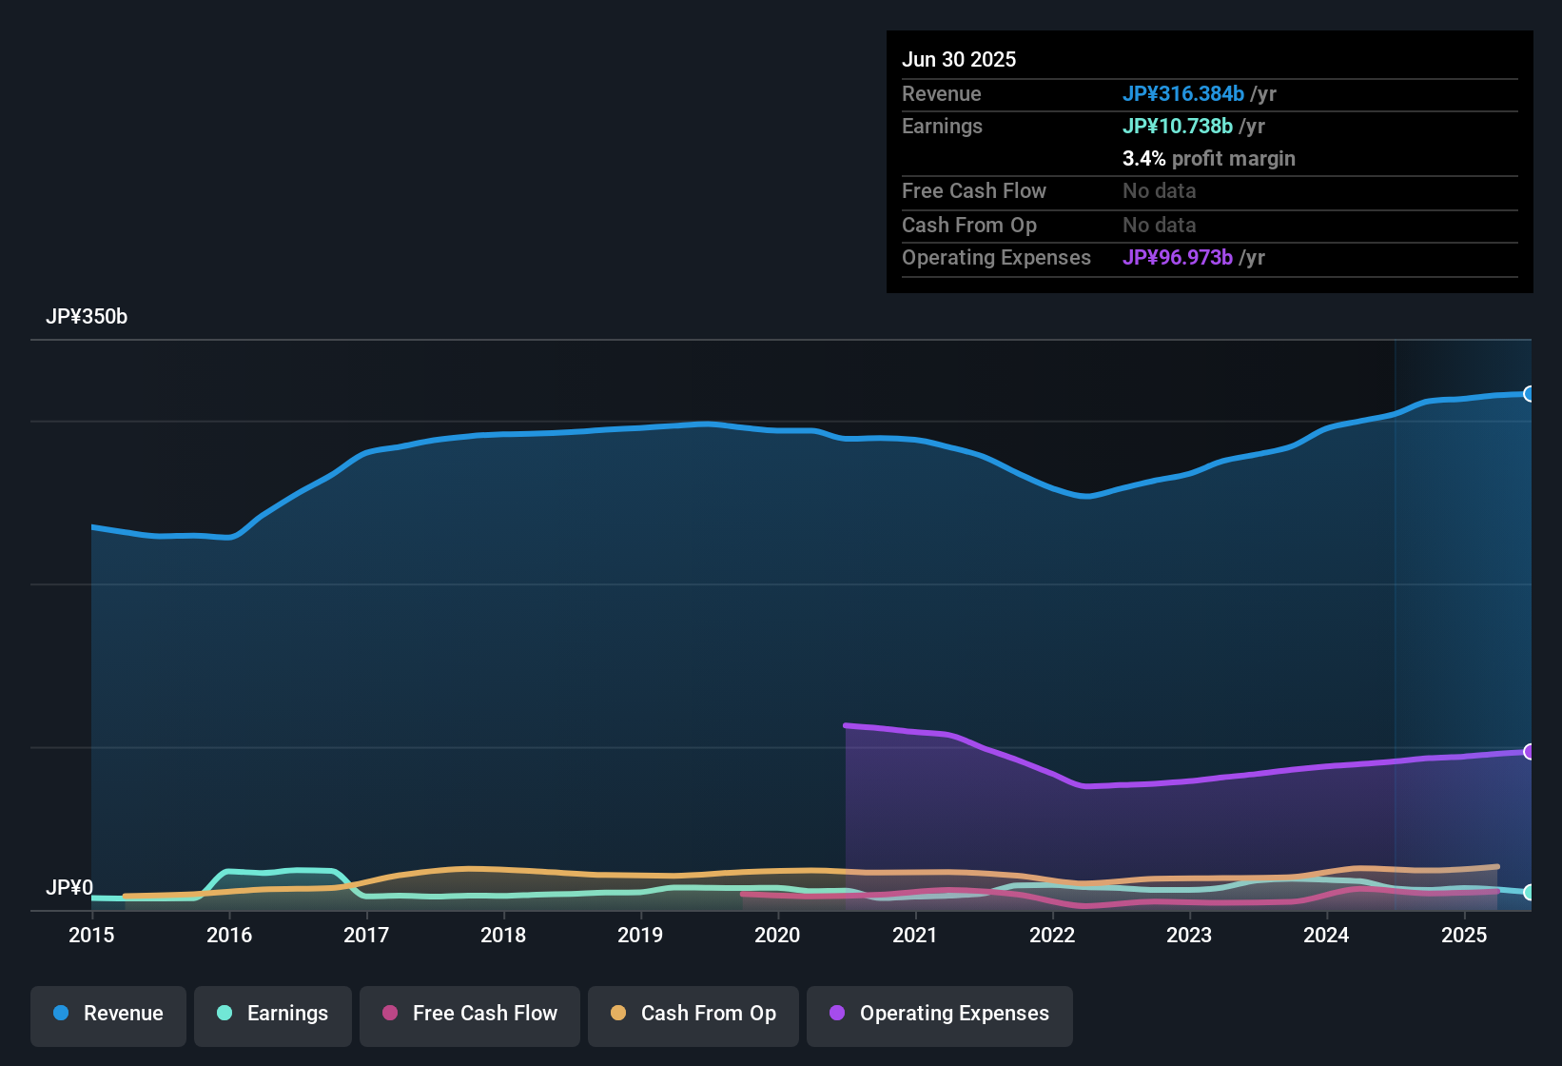Click the Revenue endpoint marker on chart
Image resolution: width=1562 pixels, height=1066 pixels.
click(x=1530, y=393)
